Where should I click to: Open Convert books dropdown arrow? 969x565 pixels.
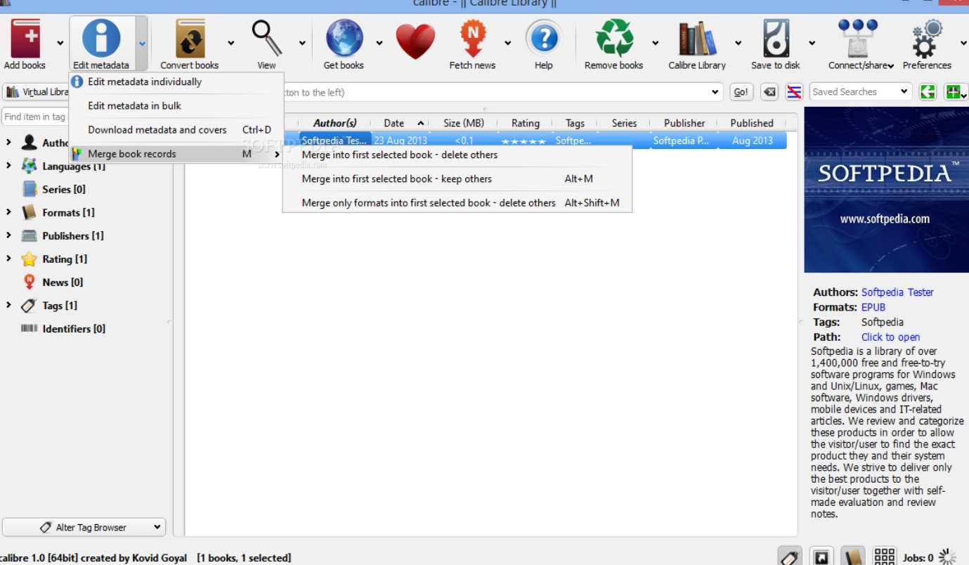point(230,44)
